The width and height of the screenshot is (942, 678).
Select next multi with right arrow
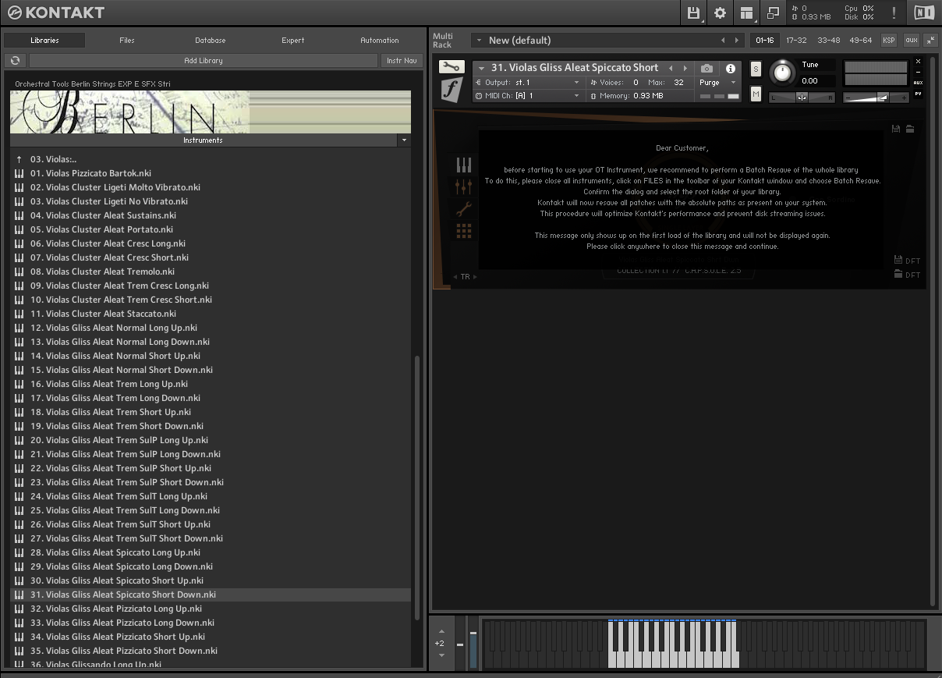[736, 40]
